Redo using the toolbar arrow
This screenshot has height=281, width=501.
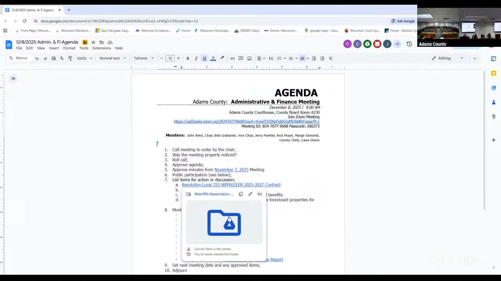pos(45,59)
